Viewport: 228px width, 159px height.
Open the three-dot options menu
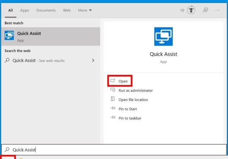click(217, 10)
